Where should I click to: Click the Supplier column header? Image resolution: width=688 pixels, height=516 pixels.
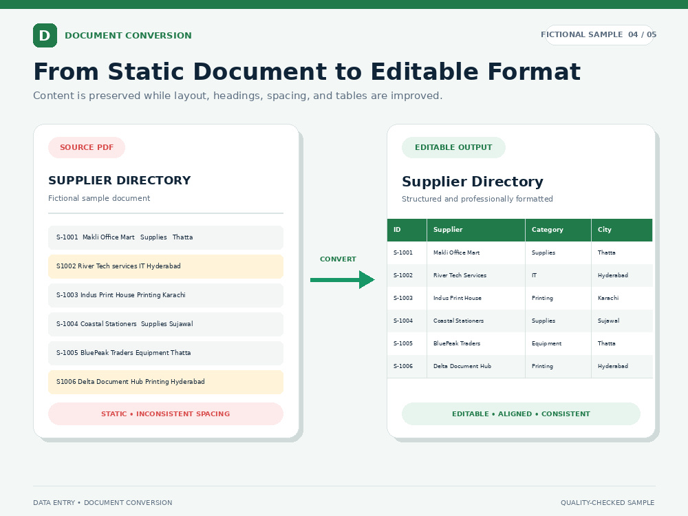tap(476, 230)
